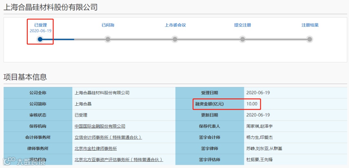Click the 签字律师 label cell
349x168 pixels.
210,148
